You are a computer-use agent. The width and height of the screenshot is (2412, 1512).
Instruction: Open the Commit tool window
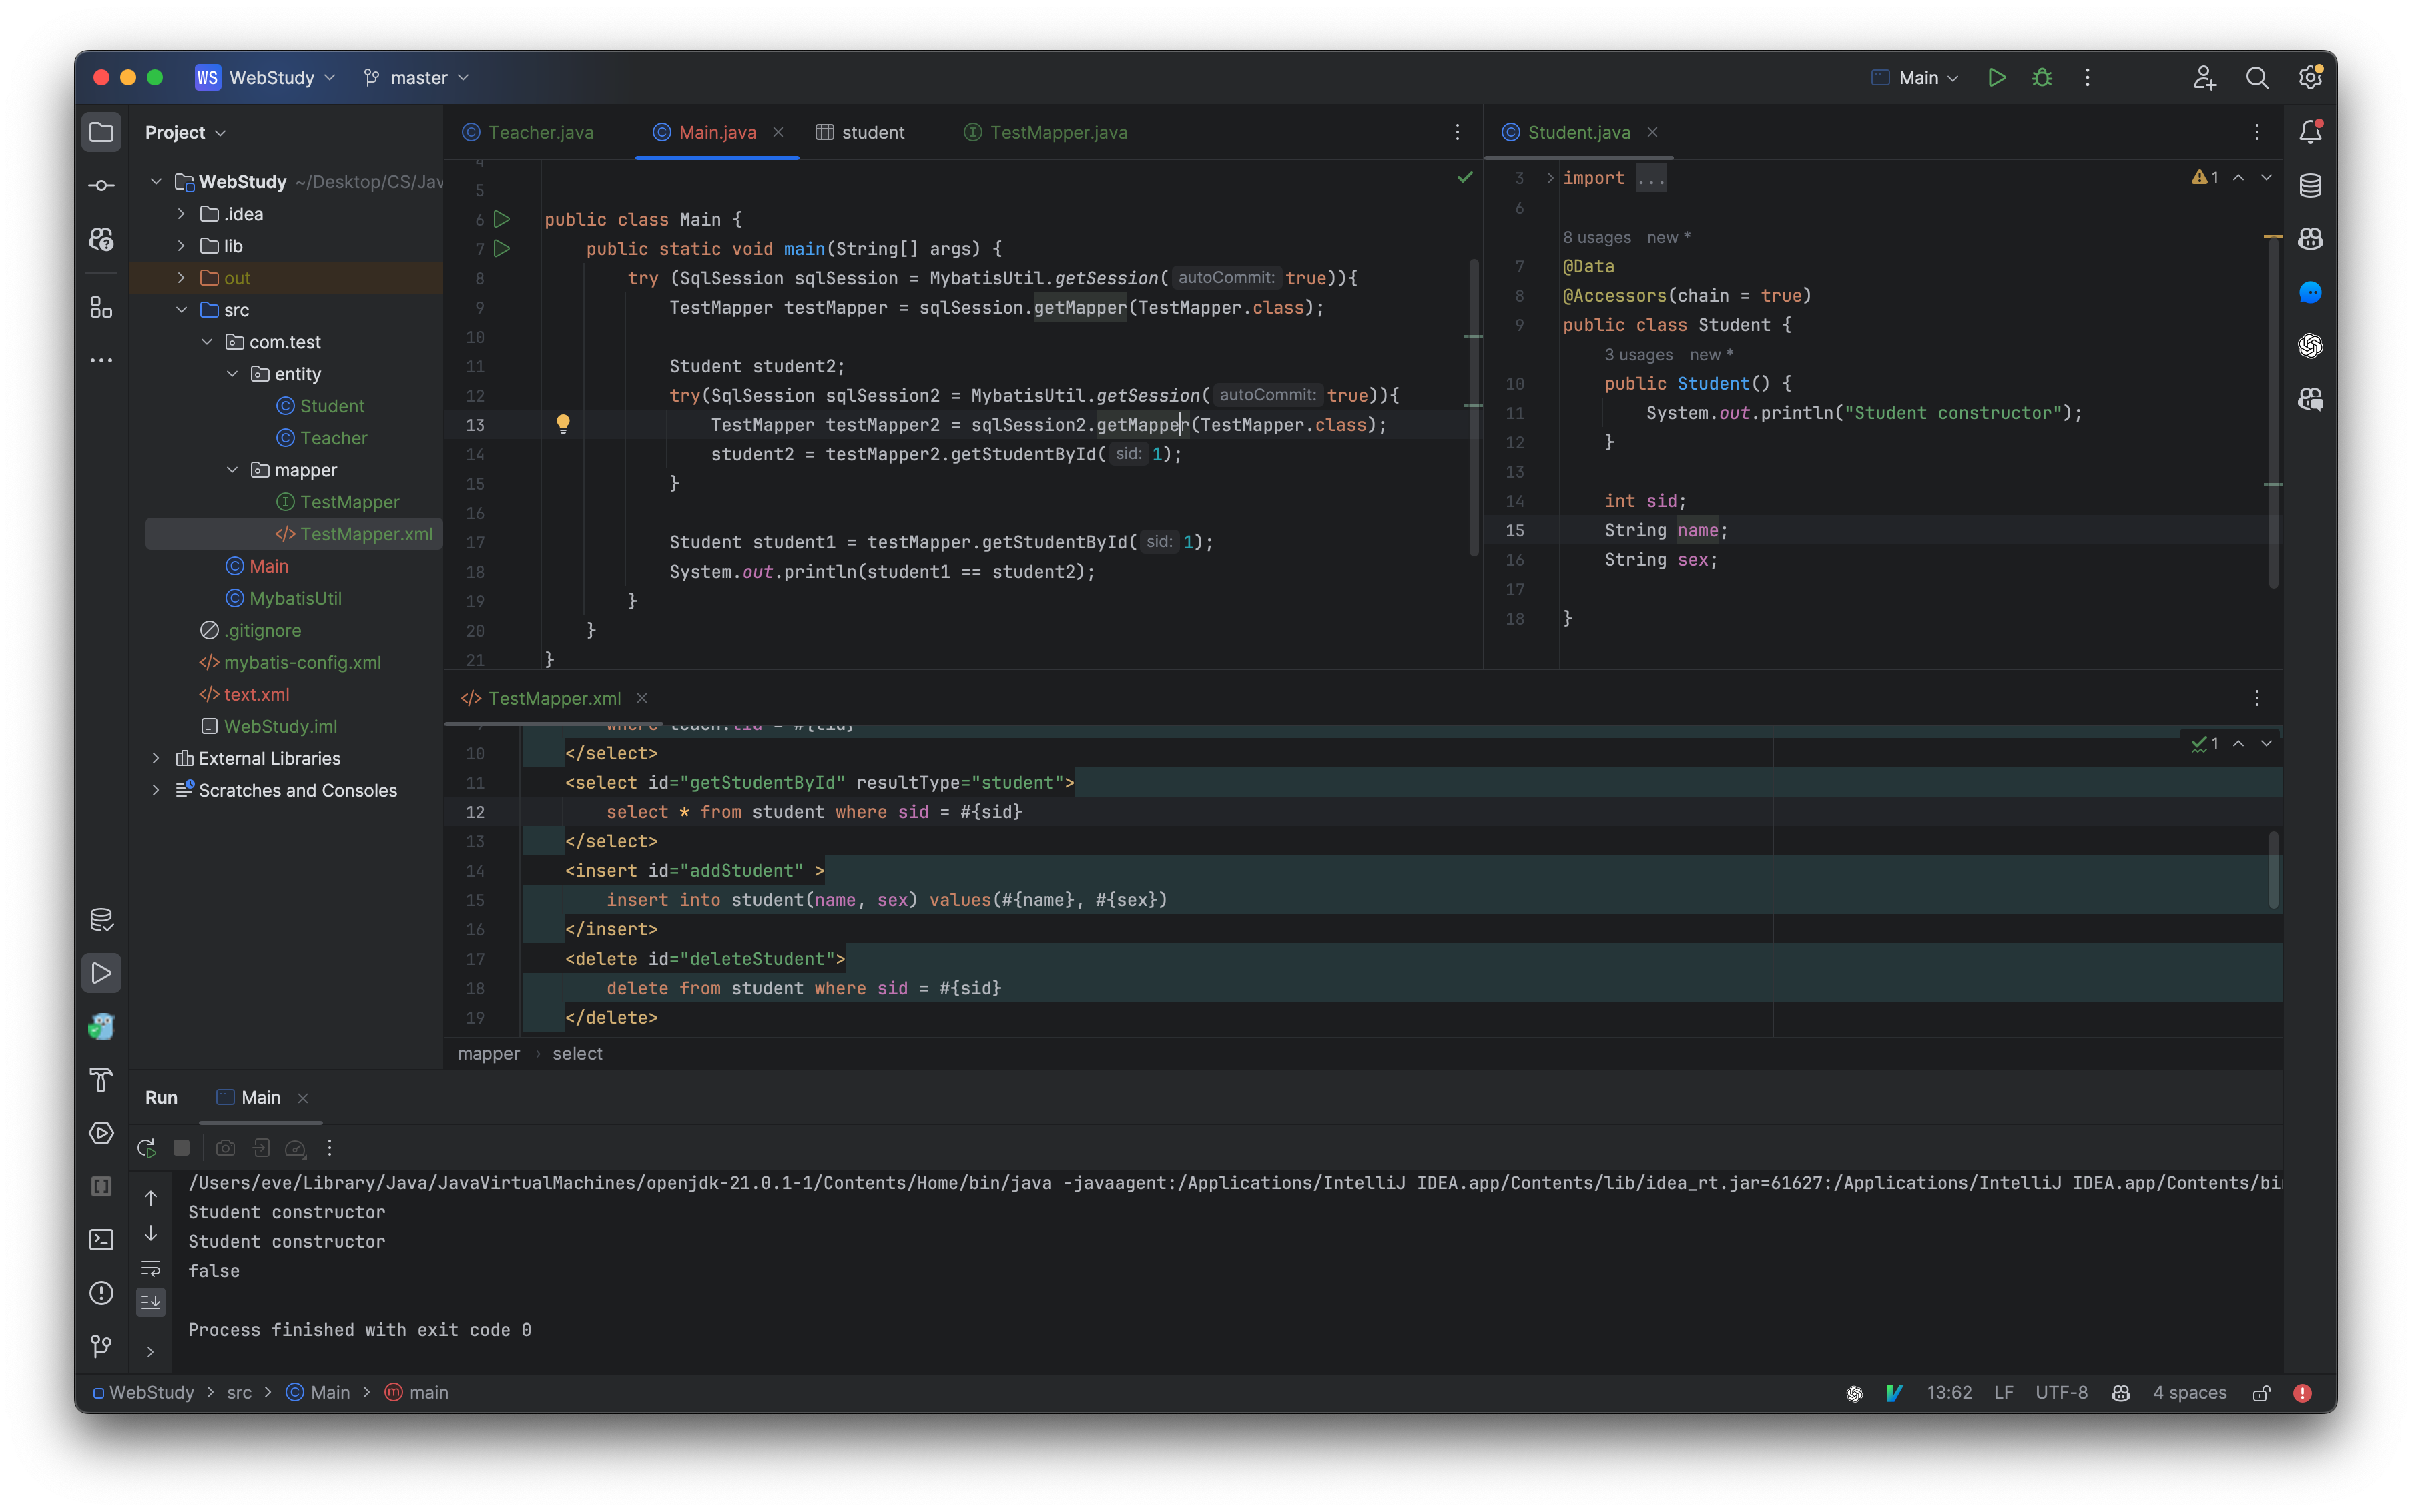[x=101, y=184]
